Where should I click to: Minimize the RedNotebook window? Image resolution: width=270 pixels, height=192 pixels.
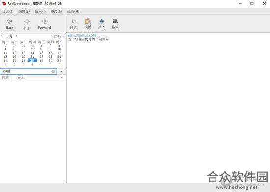[240, 3]
